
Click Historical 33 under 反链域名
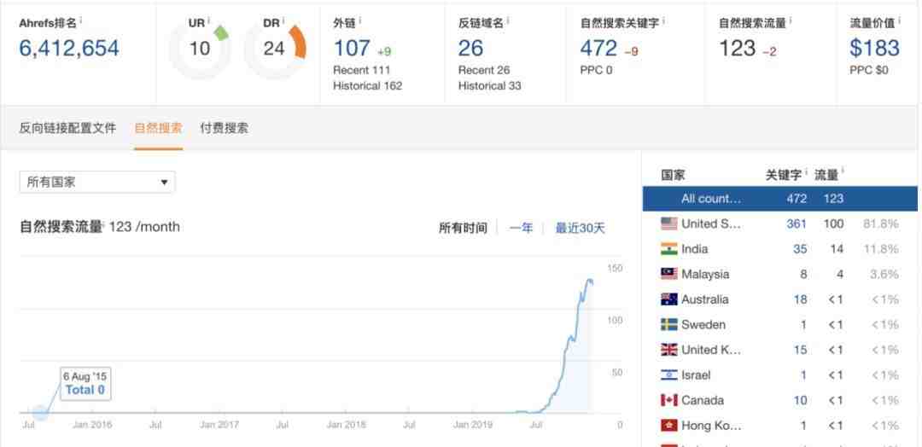[490, 86]
